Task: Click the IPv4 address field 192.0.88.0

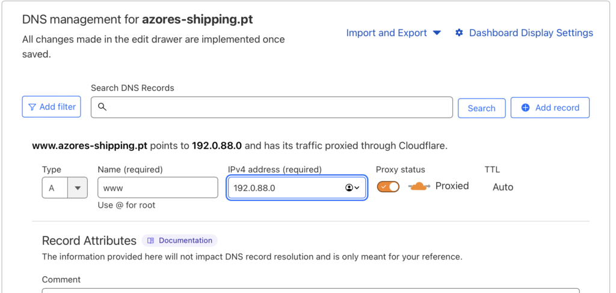Action: coord(297,188)
